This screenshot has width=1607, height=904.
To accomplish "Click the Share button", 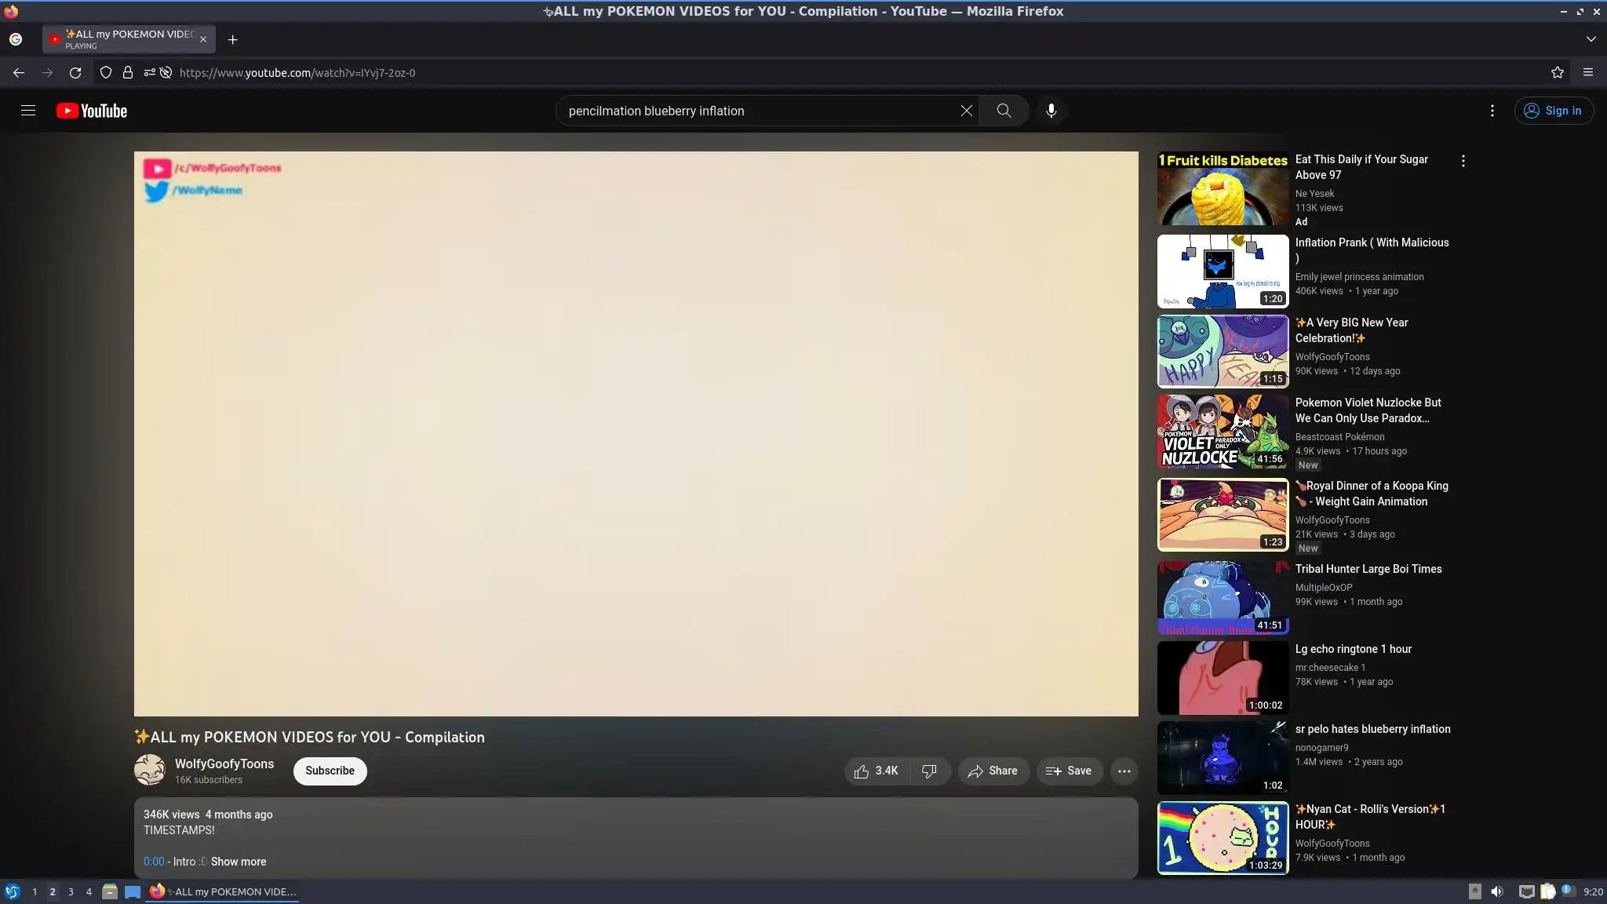I will tap(993, 771).
